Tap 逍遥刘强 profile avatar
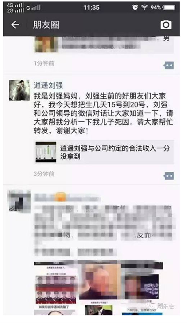The width and height of the screenshot is (187, 323). coord(19,90)
